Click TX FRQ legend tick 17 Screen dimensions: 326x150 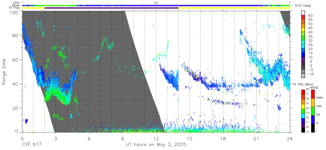[307, 94]
